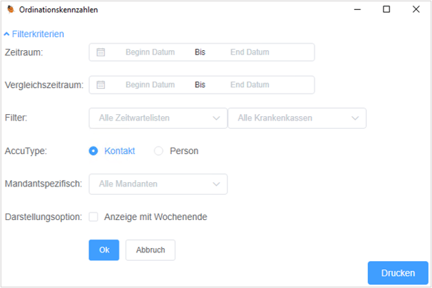The image size is (432, 288).
Task: Set Beginn Datum in Zeitraum field
Action: pyautogui.click(x=150, y=52)
